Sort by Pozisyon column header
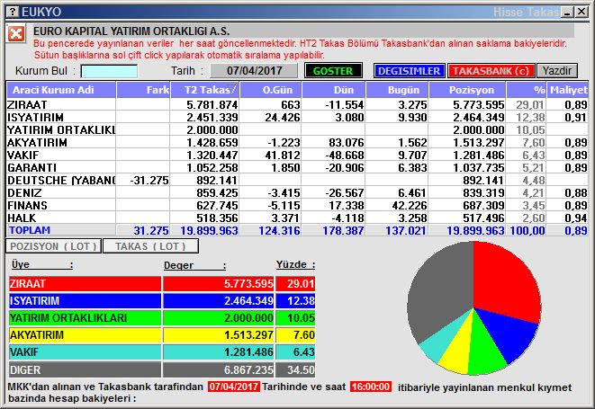This screenshot has width=595, height=409. coord(467,90)
